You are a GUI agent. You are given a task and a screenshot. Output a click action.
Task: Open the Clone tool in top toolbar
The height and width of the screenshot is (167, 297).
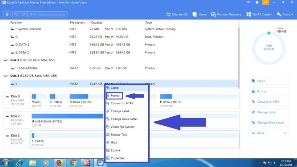[199, 14]
